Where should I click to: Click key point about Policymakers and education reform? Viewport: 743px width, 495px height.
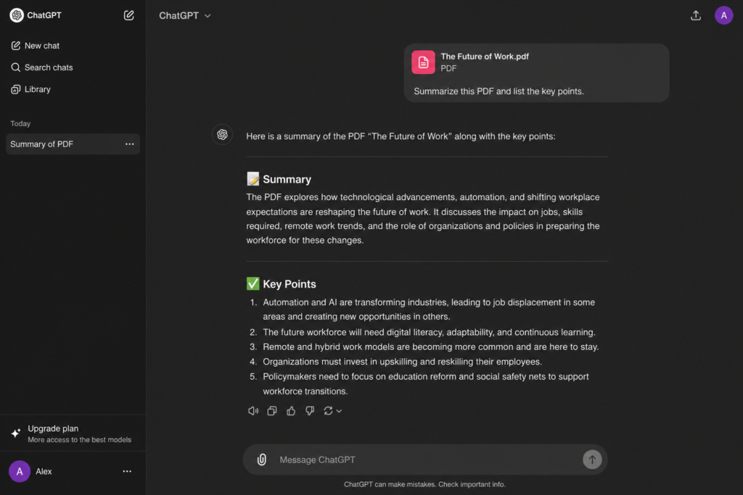coord(425,384)
